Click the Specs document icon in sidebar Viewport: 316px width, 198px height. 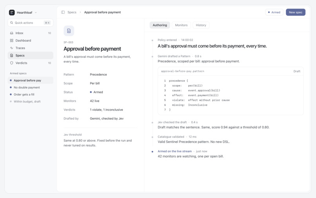point(12,55)
